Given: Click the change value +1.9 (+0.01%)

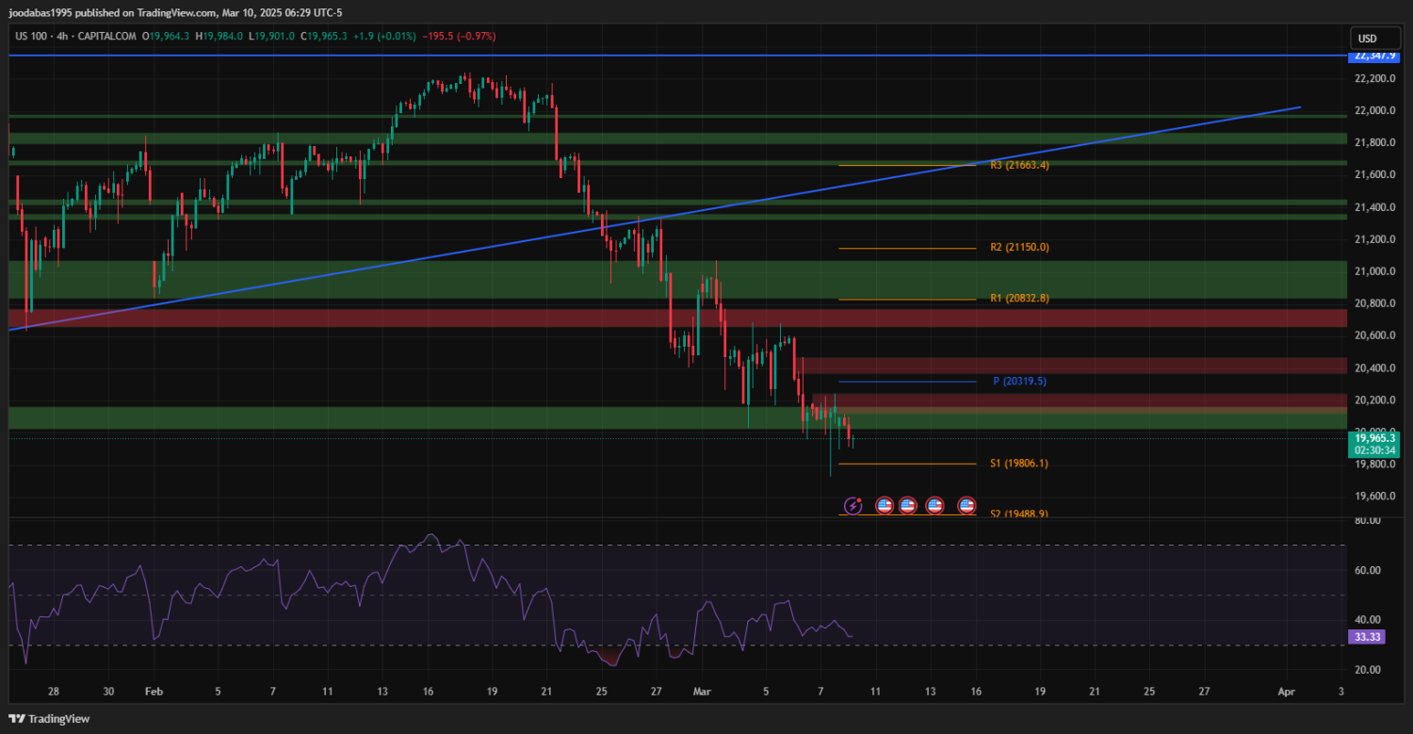Looking at the screenshot, I should pyautogui.click(x=385, y=36).
